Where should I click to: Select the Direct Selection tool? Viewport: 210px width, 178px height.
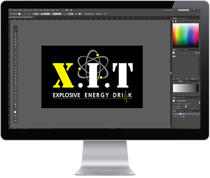coord(16,34)
